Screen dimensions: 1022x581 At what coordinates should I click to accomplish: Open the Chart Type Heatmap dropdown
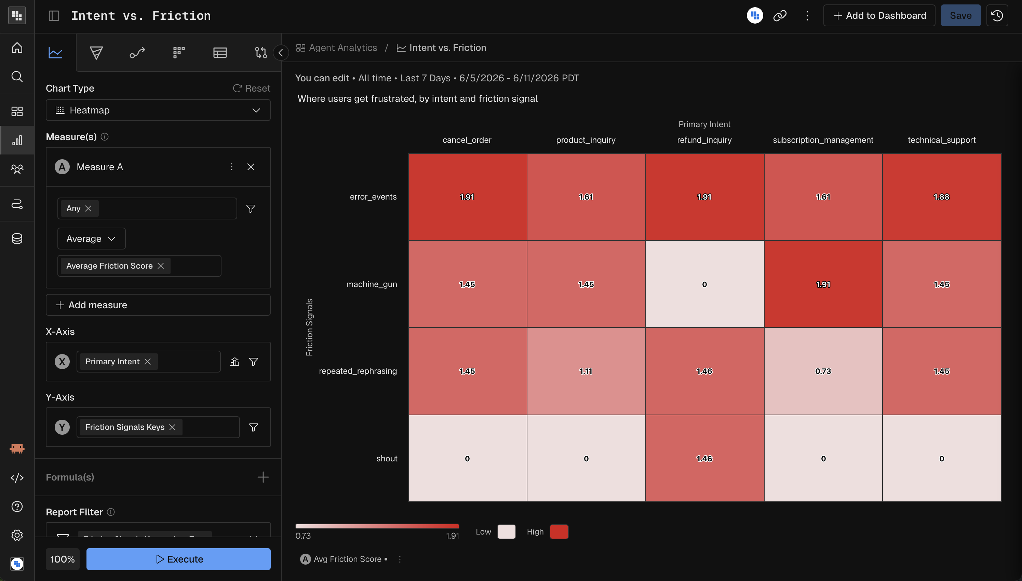[x=158, y=110]
